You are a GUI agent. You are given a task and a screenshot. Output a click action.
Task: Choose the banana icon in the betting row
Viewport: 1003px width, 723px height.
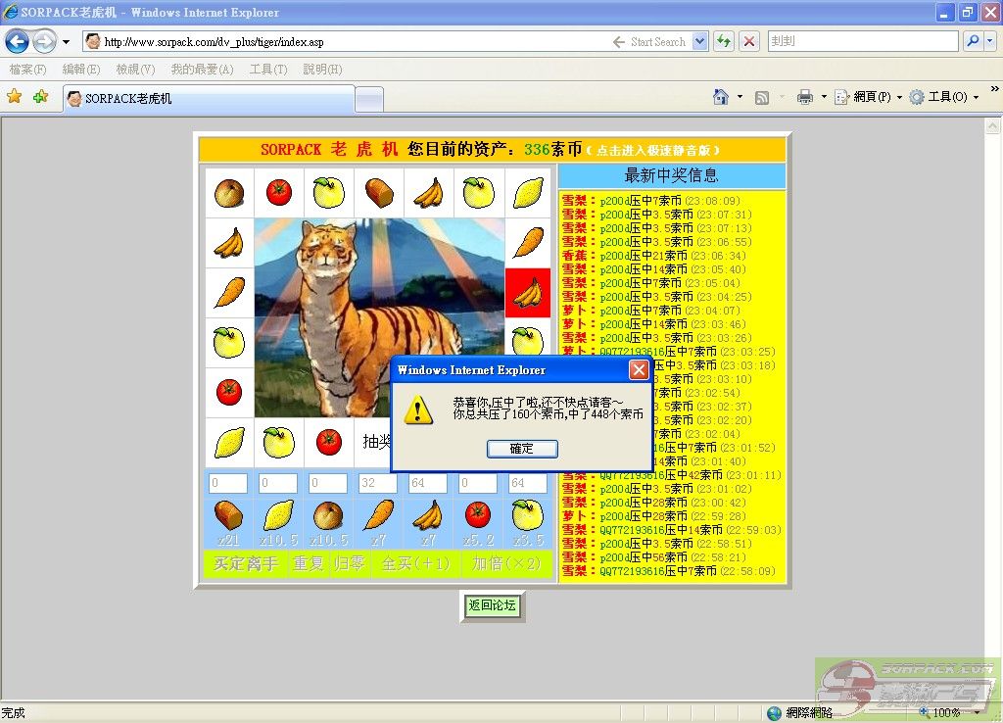tap(428, 515)
